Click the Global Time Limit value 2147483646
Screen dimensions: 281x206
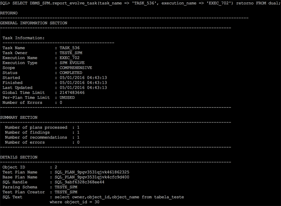click(72, 92)
